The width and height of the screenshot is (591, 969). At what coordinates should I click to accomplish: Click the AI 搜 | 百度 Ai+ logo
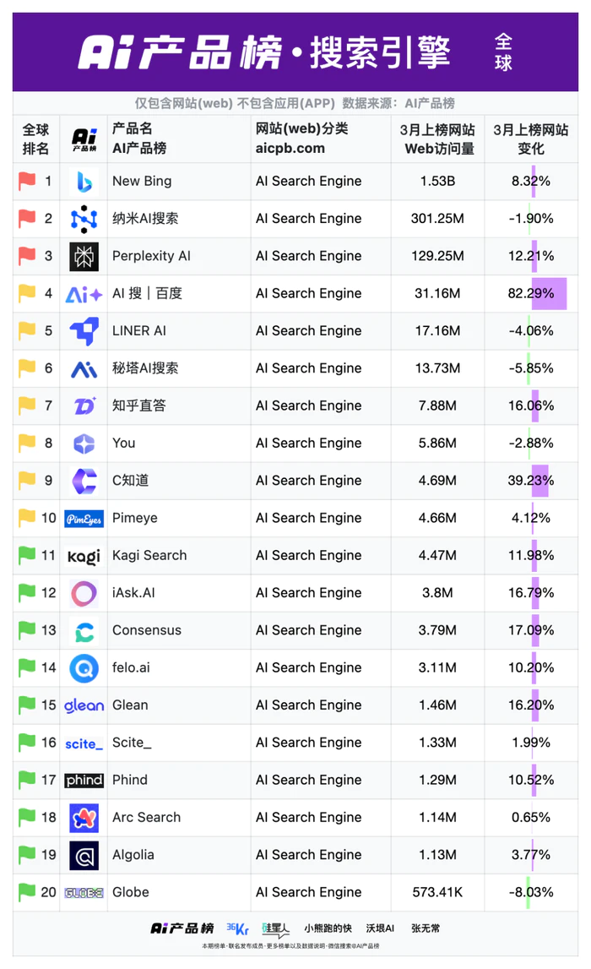(x=84, y=294)
